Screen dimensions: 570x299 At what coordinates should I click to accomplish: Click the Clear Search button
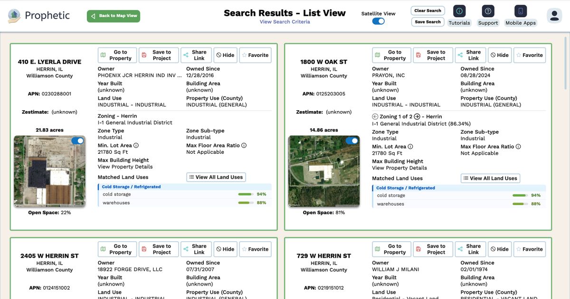427,10
